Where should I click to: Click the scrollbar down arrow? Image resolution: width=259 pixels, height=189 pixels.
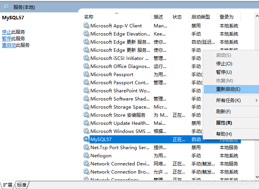point(257,177)
